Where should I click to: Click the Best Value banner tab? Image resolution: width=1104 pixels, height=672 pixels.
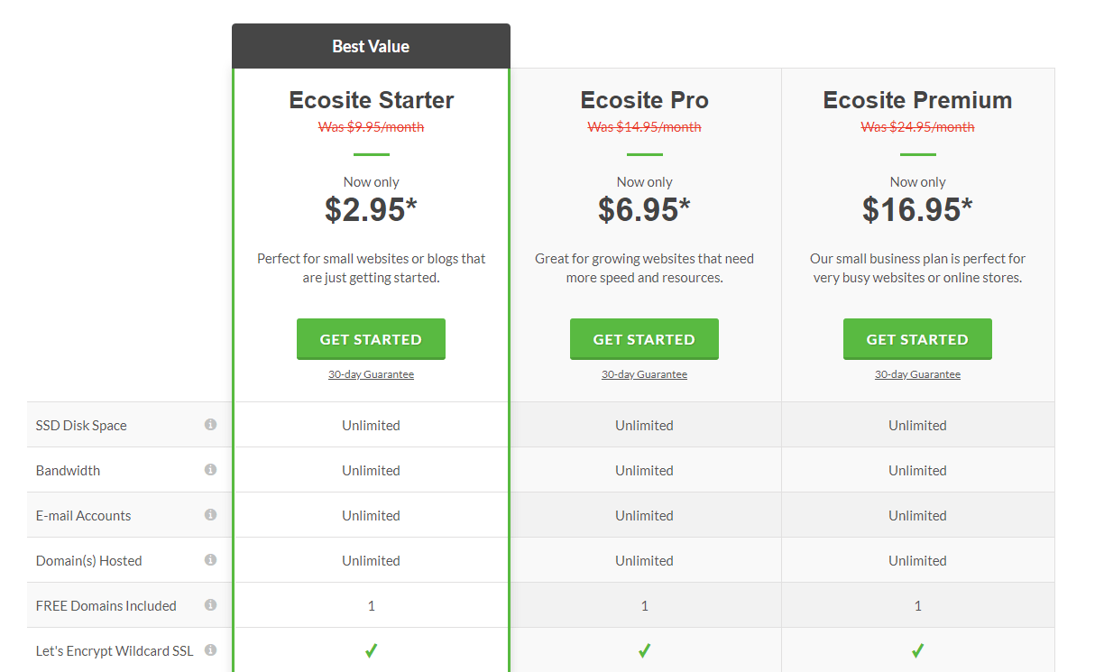coord(371,46)
